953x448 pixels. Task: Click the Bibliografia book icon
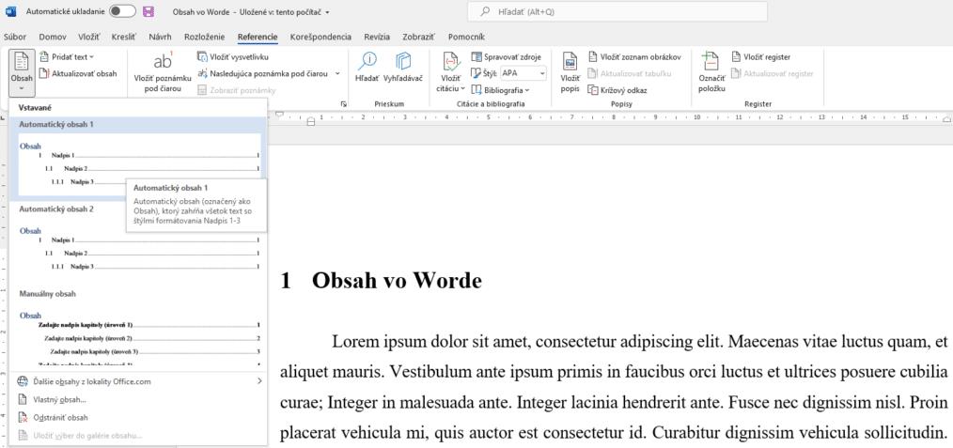pyautogui.click(x=476, y=90)
